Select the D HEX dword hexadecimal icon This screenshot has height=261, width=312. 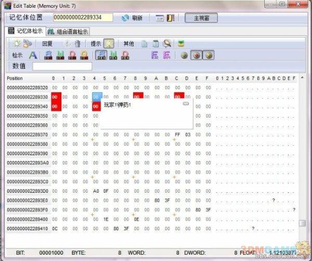pyautogui.click(x=125, y=55)
